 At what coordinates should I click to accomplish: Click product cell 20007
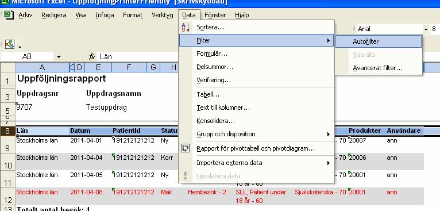point(357,140)
